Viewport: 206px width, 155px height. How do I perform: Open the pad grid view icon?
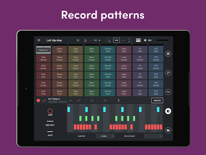point(168,54)
